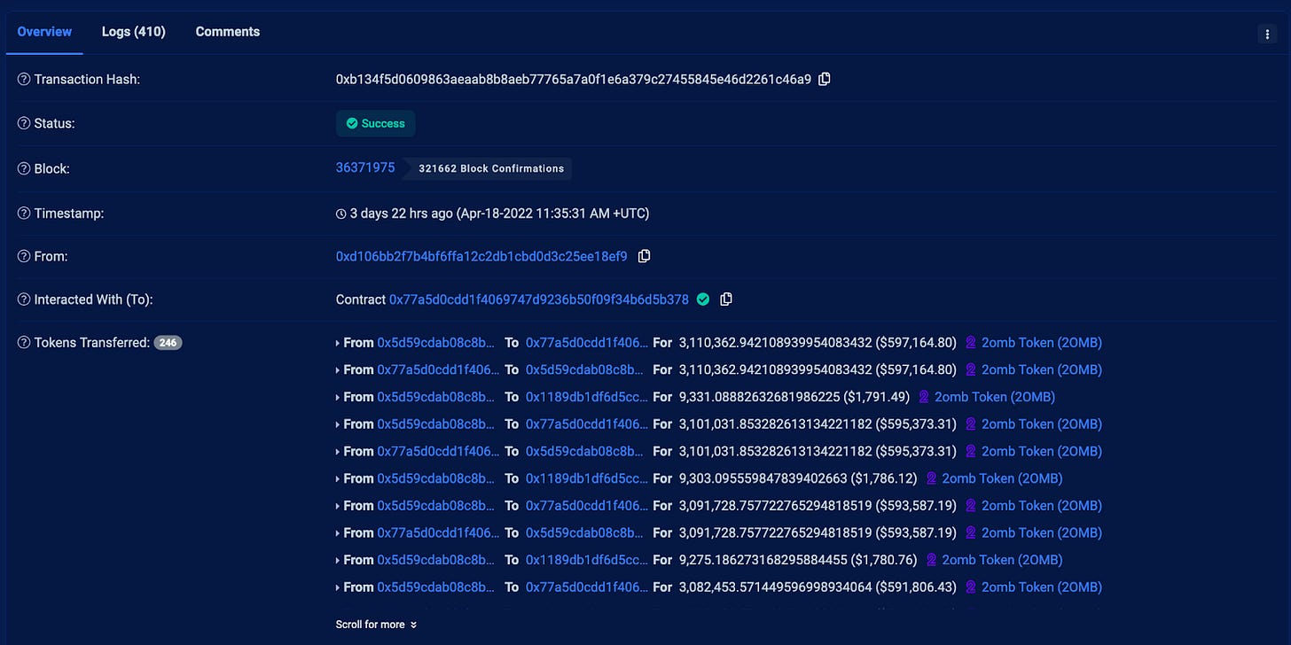Copy the Interacted With contract address
This screenshot has width=1291, height=645.
tap(726, 299)
